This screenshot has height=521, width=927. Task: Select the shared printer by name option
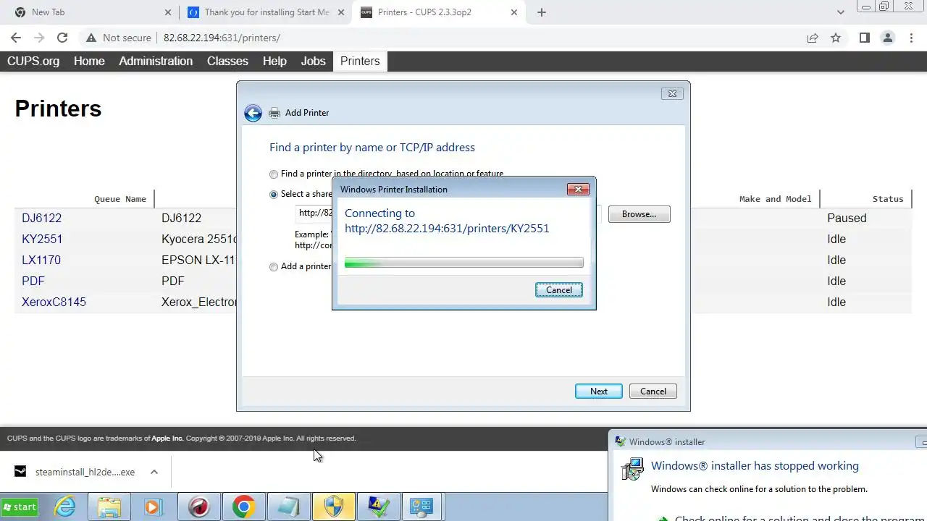click(274, 195)
